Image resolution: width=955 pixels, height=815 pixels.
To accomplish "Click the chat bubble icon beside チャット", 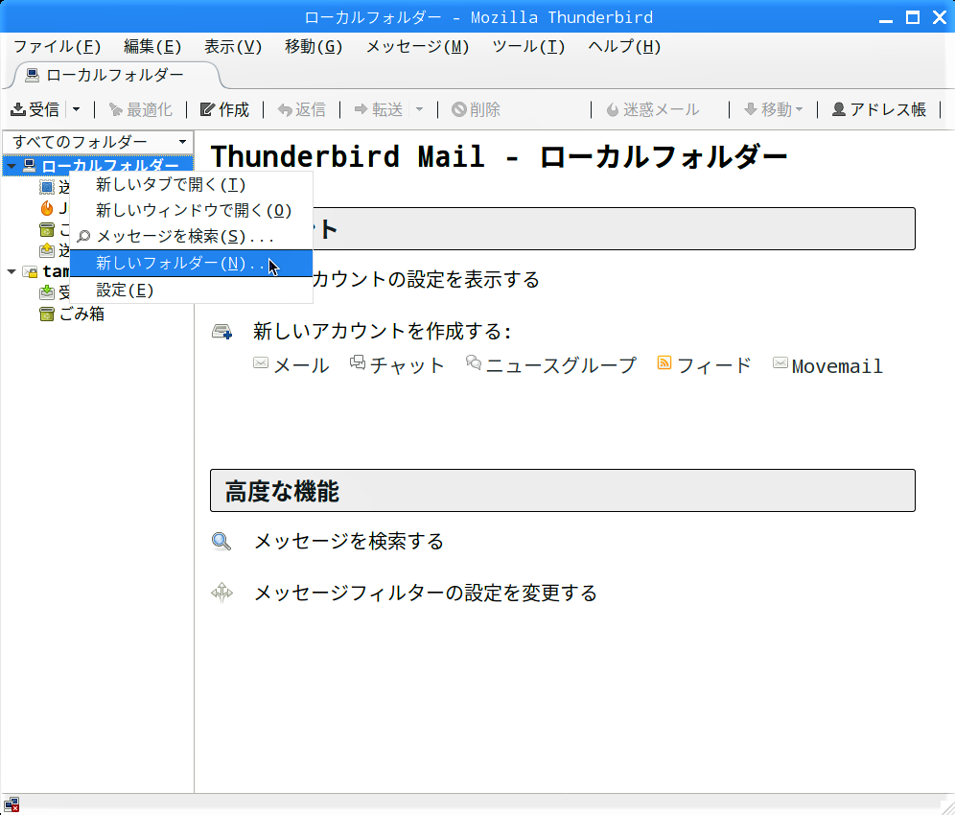I will coord(358,363).
